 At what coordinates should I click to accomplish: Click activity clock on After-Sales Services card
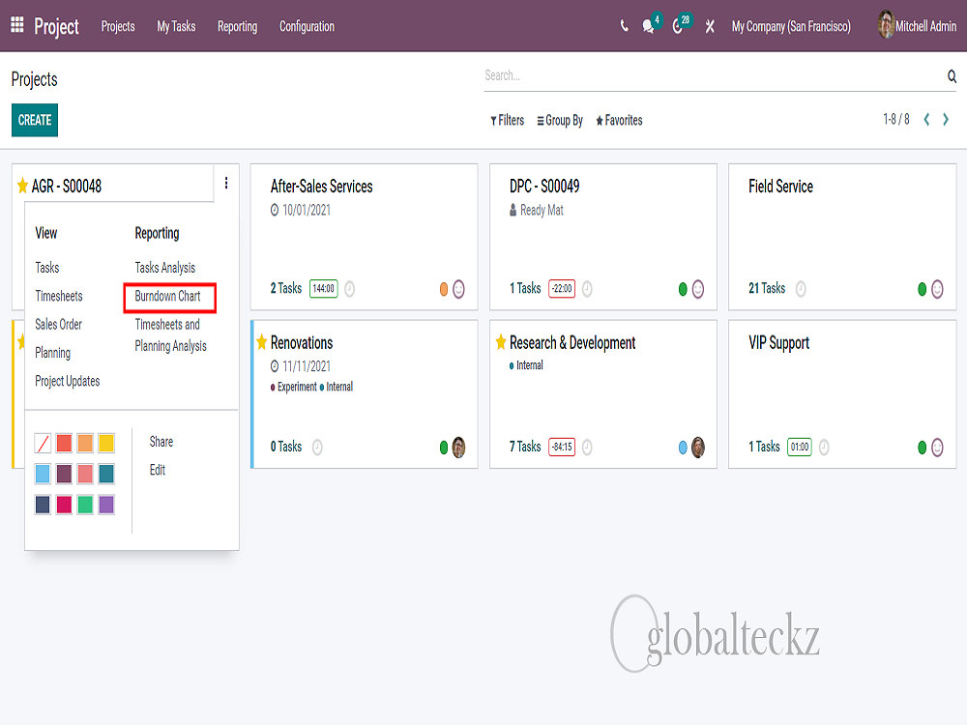tap(350, 288)
